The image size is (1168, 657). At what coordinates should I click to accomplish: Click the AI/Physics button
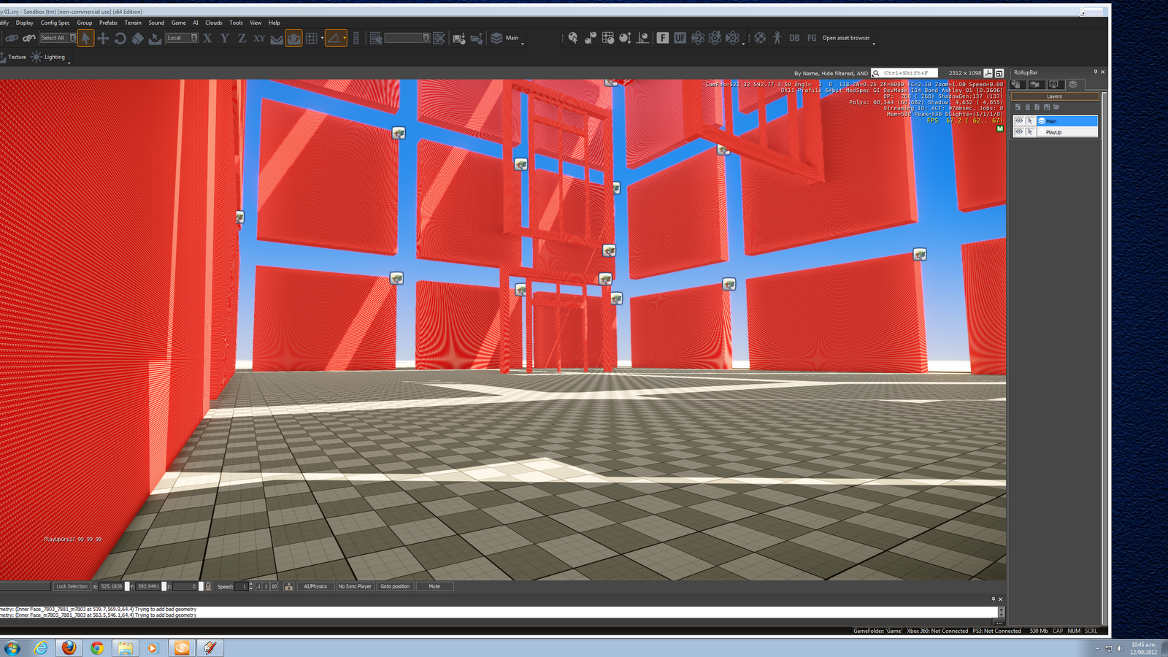pyautogui.click(x=315, y=586)
